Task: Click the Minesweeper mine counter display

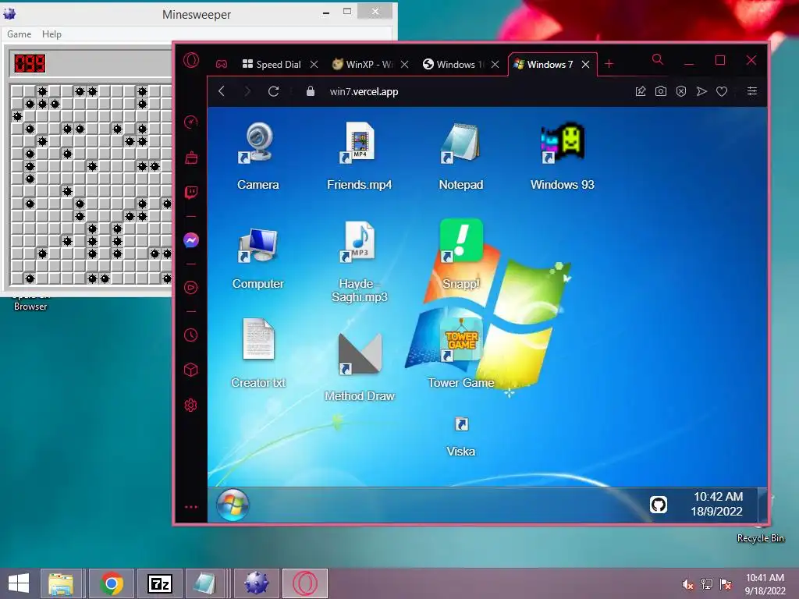Action: tap(30, 64)
